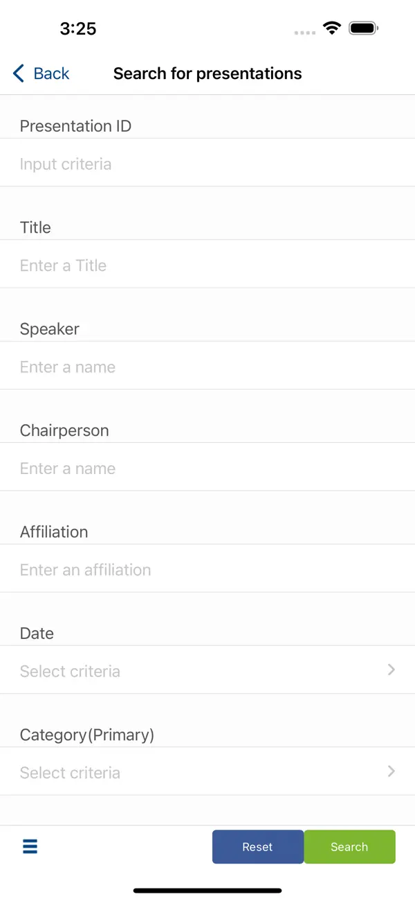415x901 pixels.
Task: Select the Speaker name input field
Action: click(207, 367)
